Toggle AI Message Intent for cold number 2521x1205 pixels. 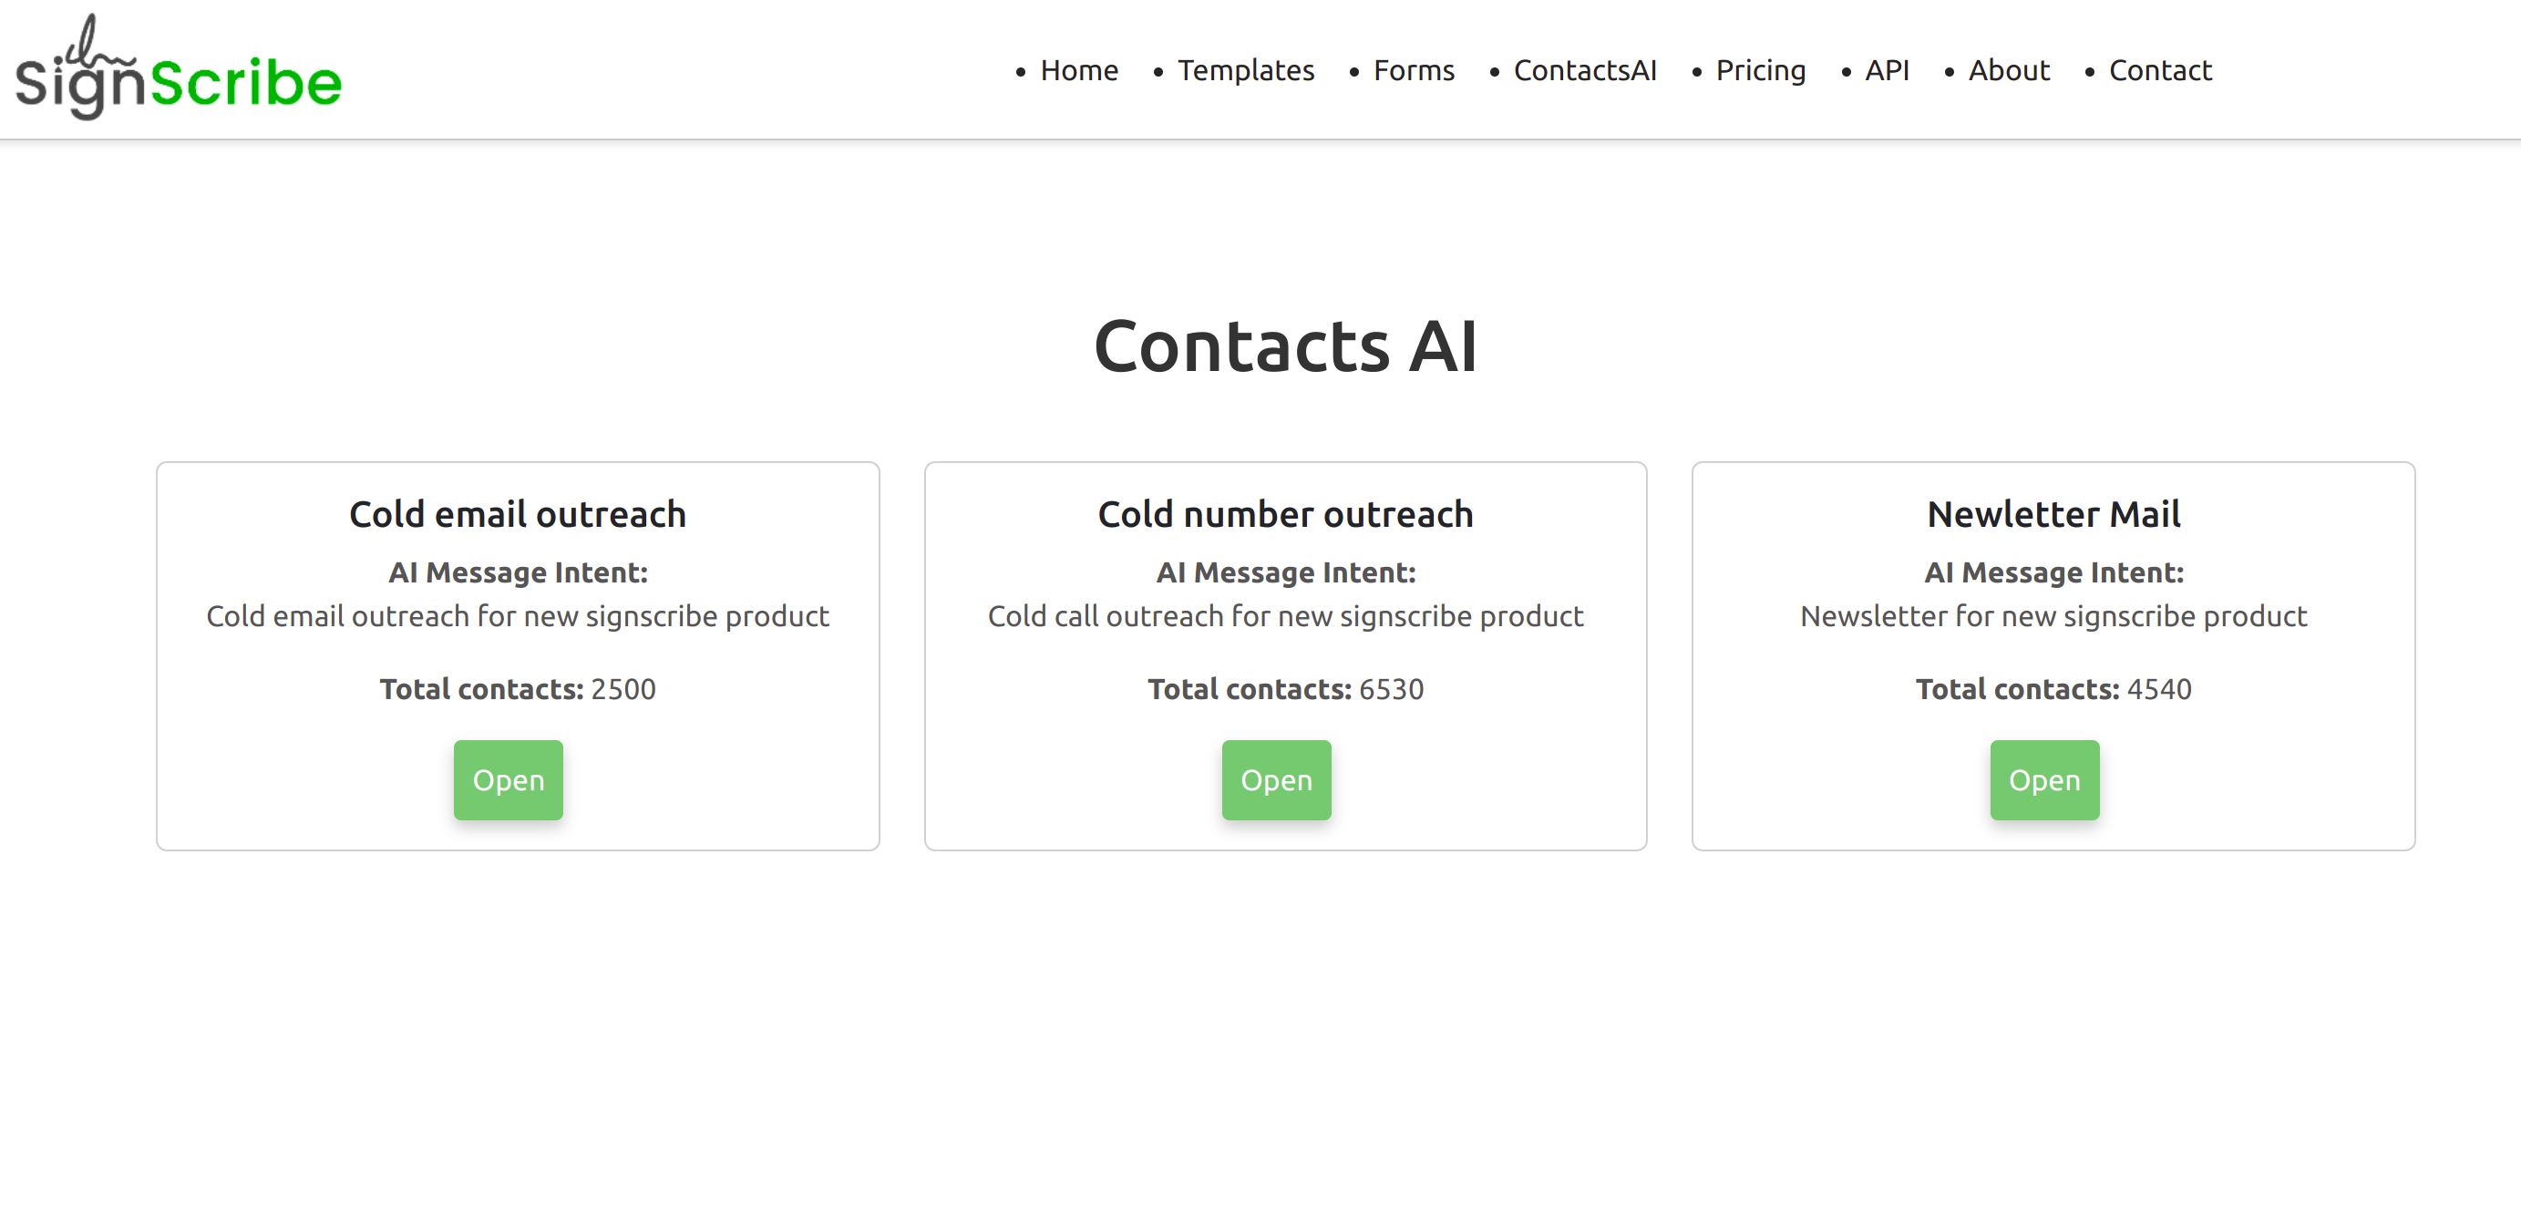tap(1284, 572)
